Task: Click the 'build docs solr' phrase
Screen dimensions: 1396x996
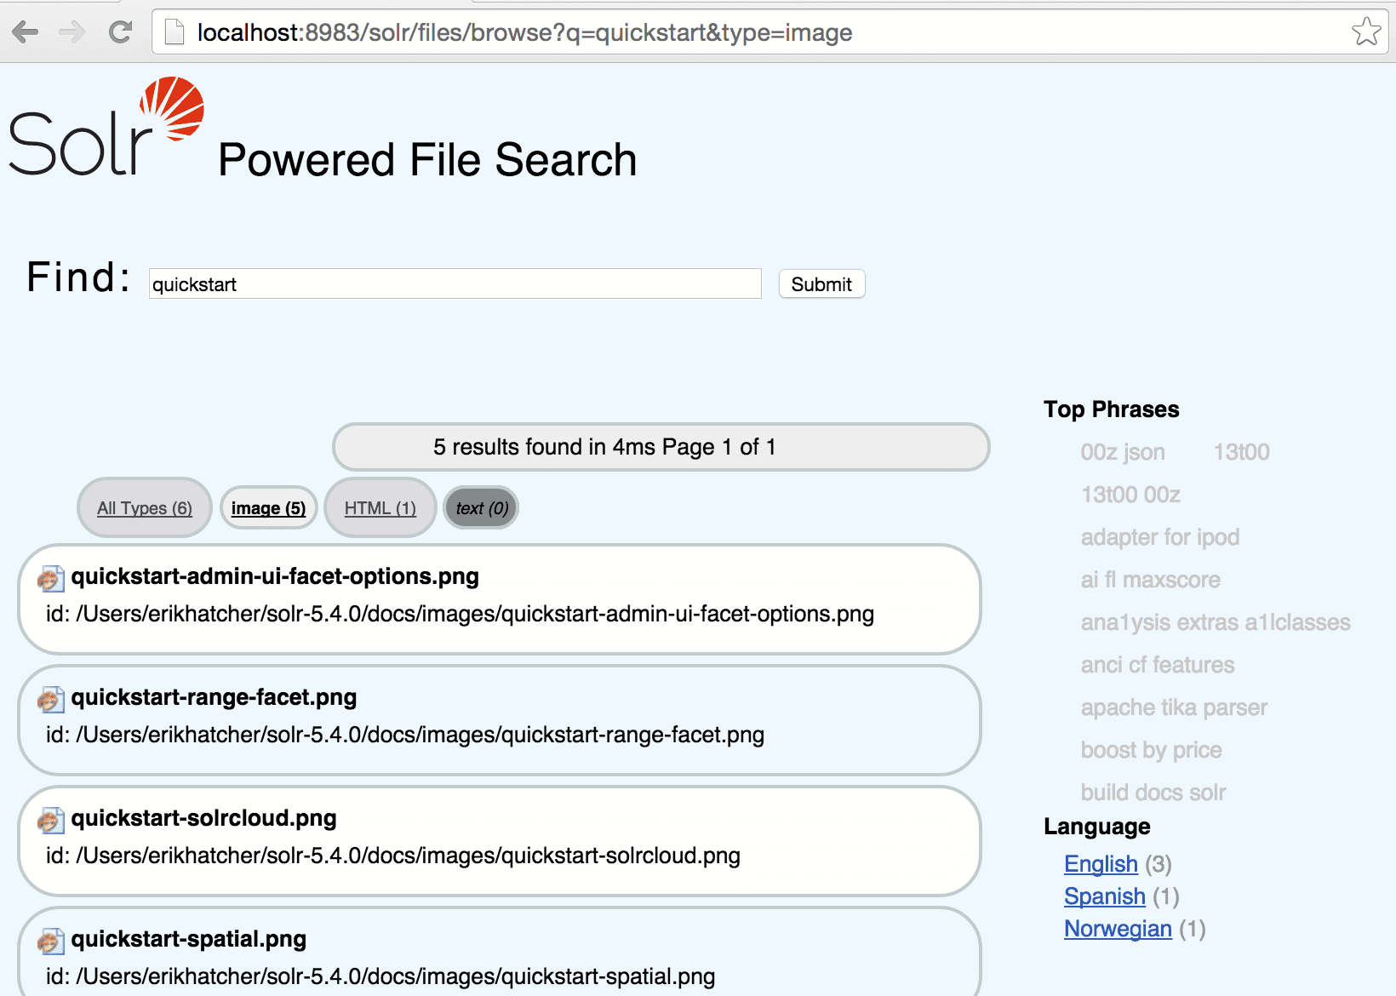Action: click(x=1153, y=793)
